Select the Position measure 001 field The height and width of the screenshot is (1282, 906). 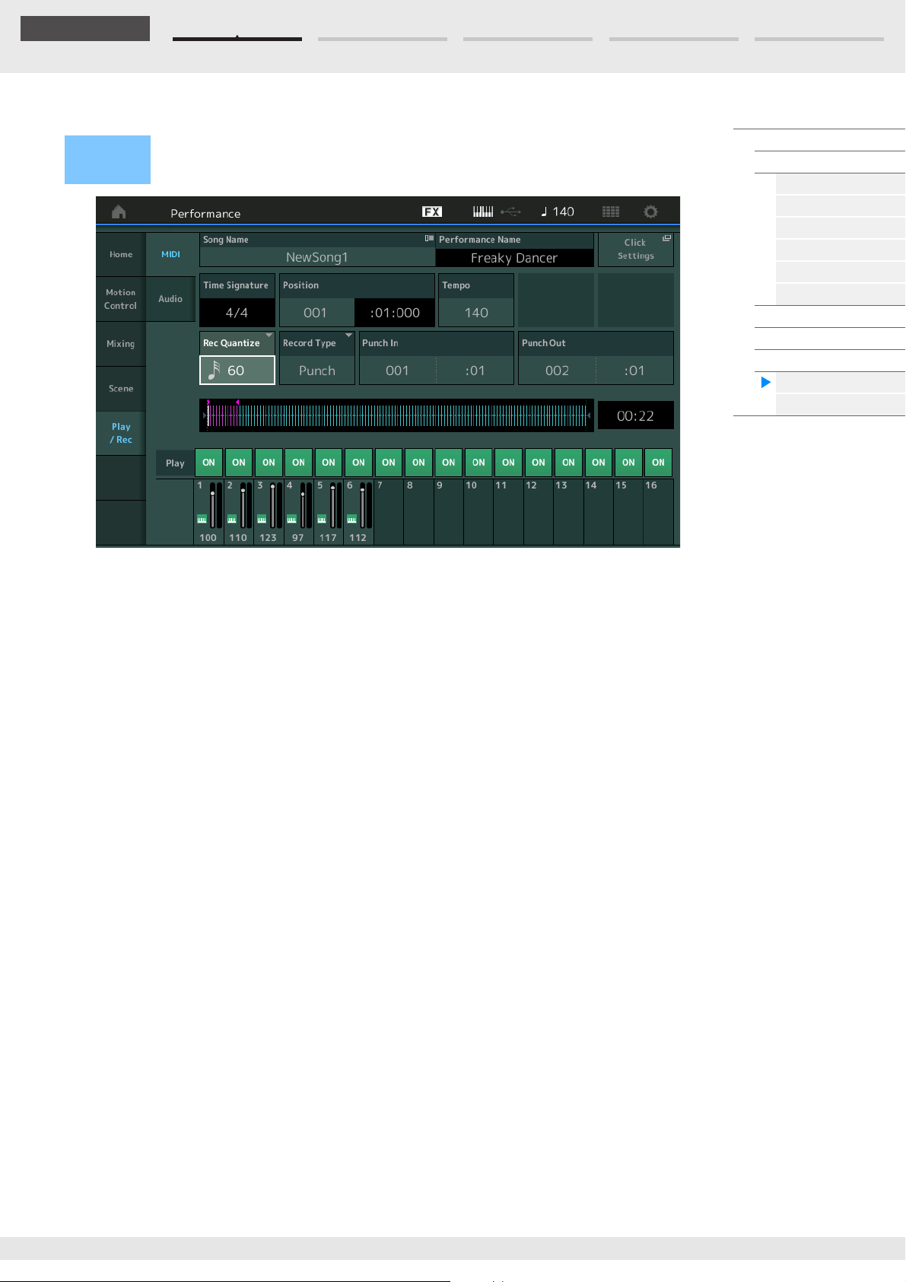pos(316,313)
